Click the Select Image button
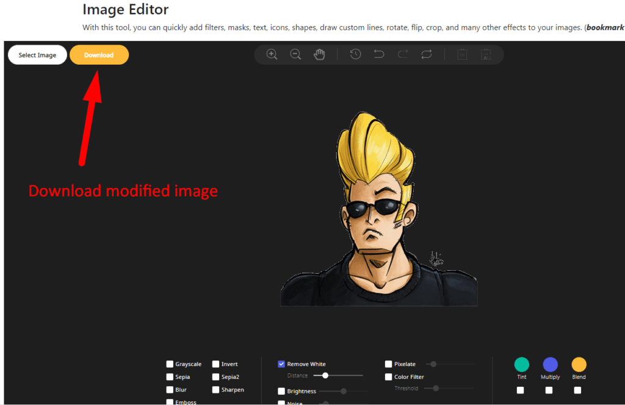 coord(37,55)
